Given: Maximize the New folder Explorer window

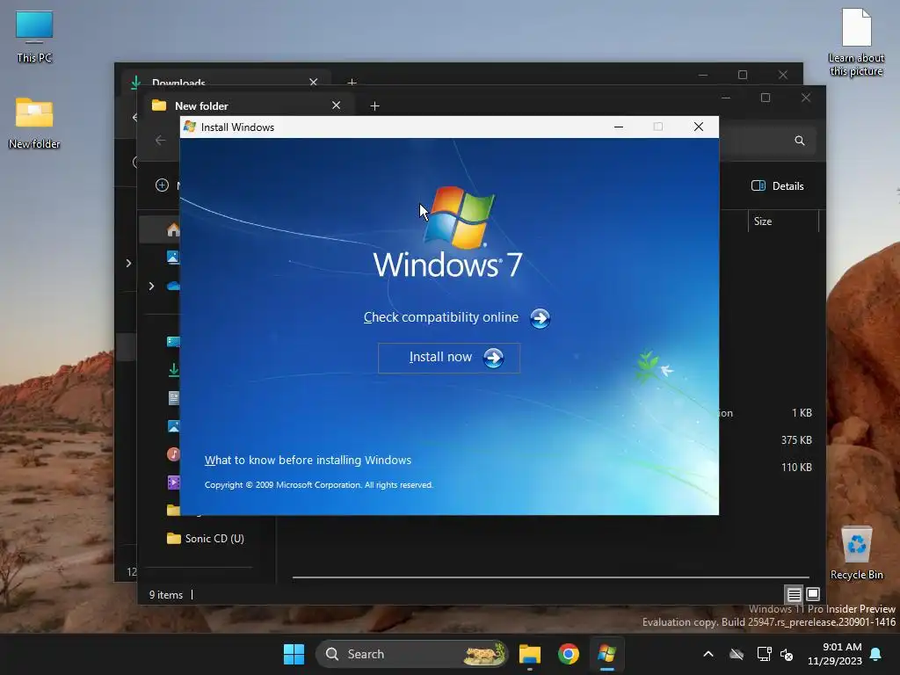Looking at the screenshot, I should coord(766,98).
